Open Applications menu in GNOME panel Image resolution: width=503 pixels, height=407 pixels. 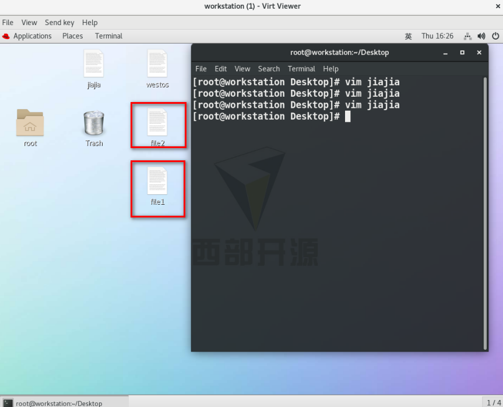(x=33, y=36)
